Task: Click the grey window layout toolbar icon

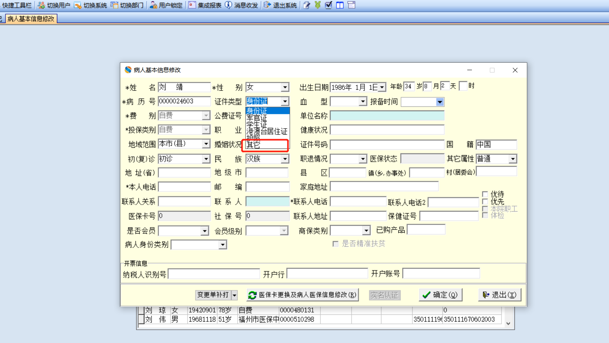Action: [351, 5]
